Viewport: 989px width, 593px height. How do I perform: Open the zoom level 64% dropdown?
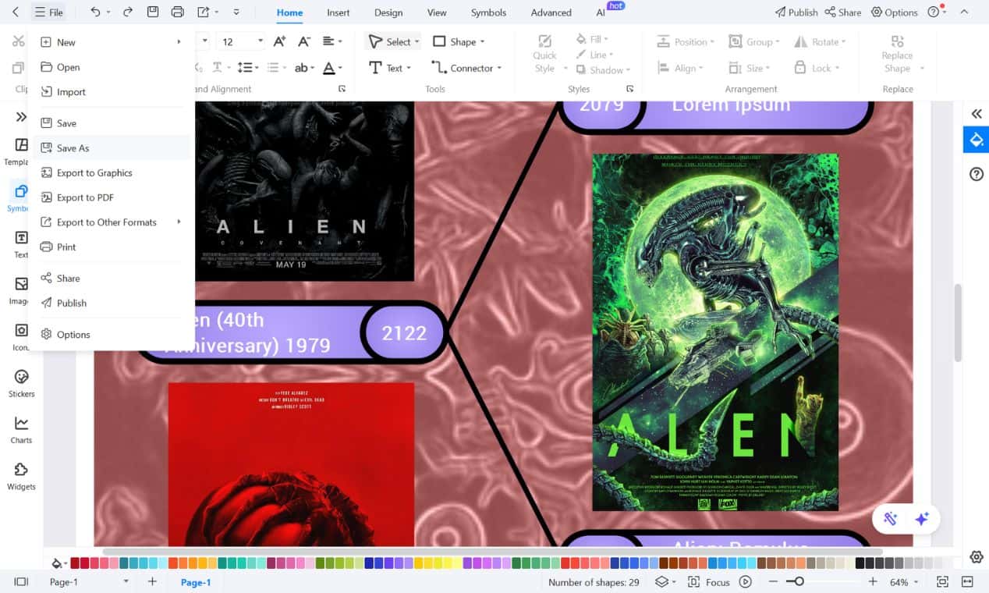[x=916, y=582]
